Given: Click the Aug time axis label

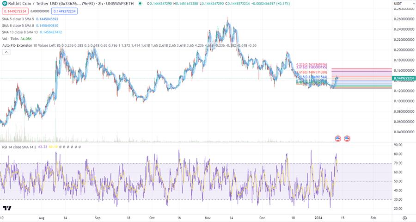Looking at the screenshot, I should point(42,218).
